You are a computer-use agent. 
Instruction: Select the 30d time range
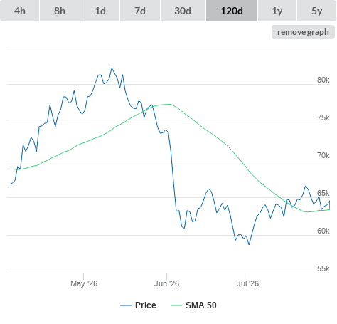183,11
